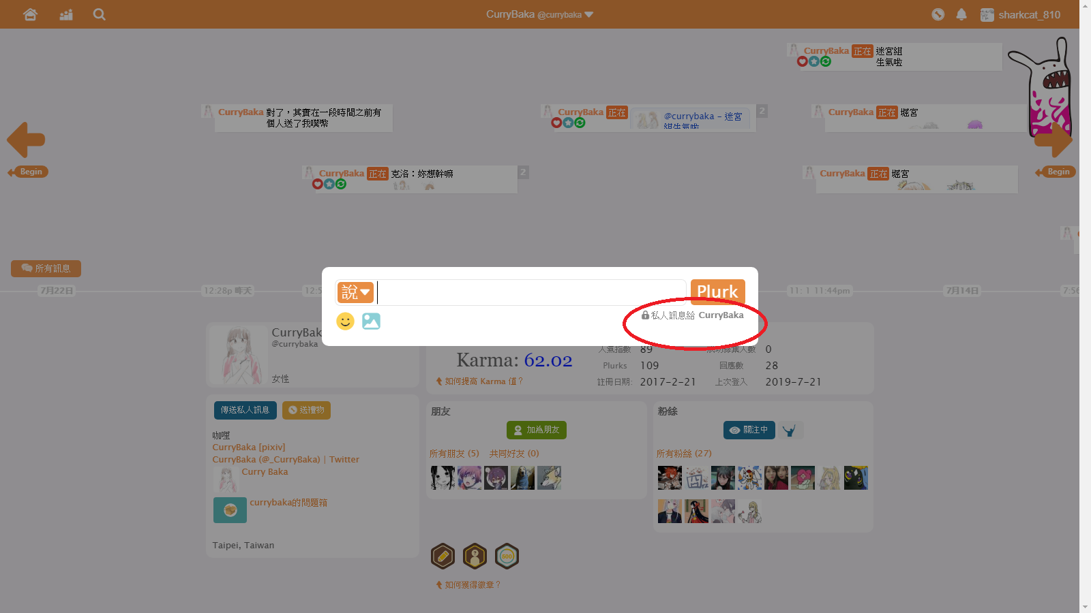This screenshot has height=613, width=1091.
Task: Go to home via house icon
Action: tap(30, 14)
